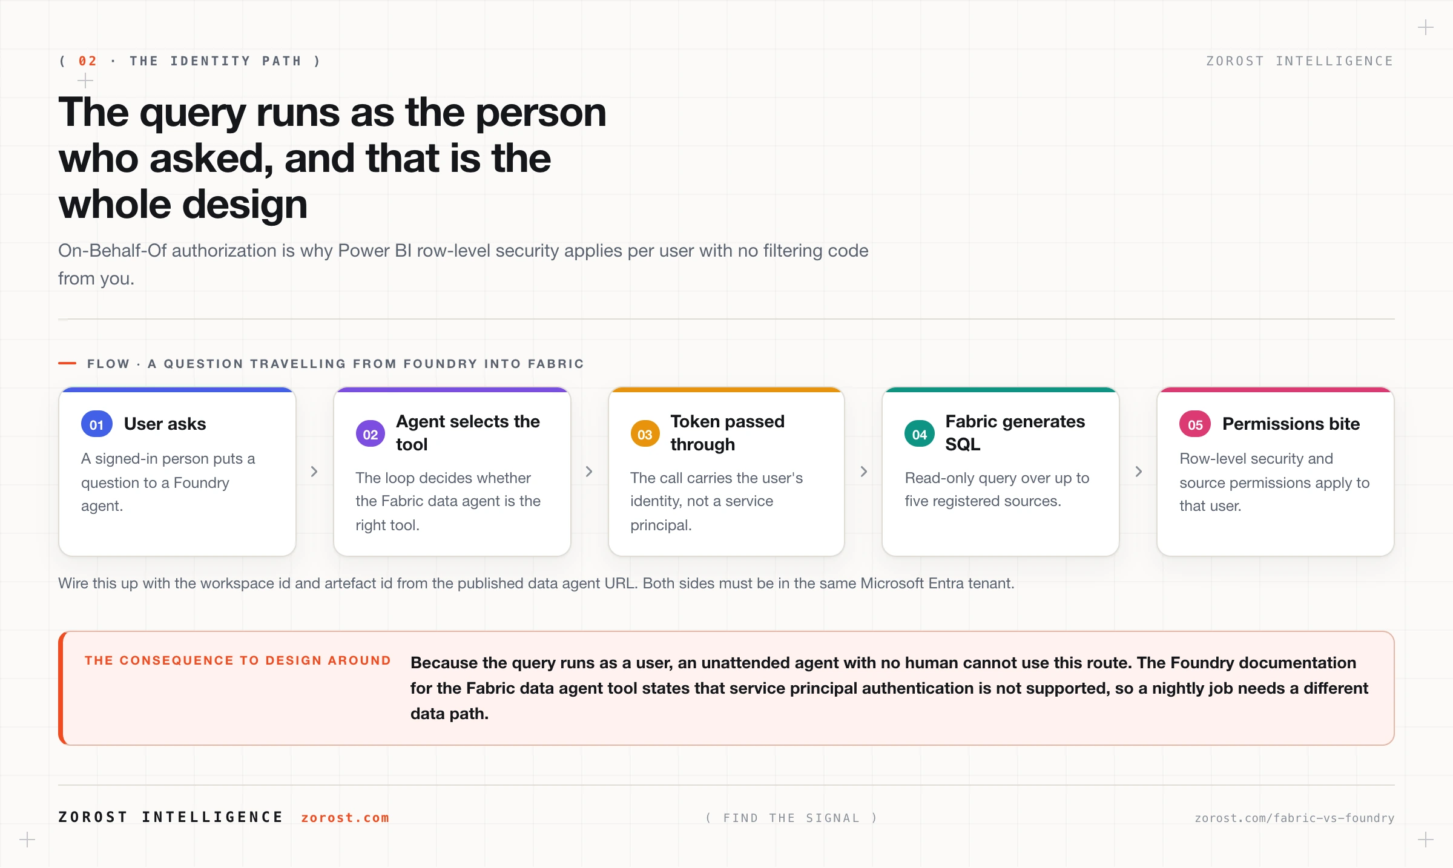Open the zorost.com footer link
The width and height of the screenshot is (1453, 868).
(345, 818)
